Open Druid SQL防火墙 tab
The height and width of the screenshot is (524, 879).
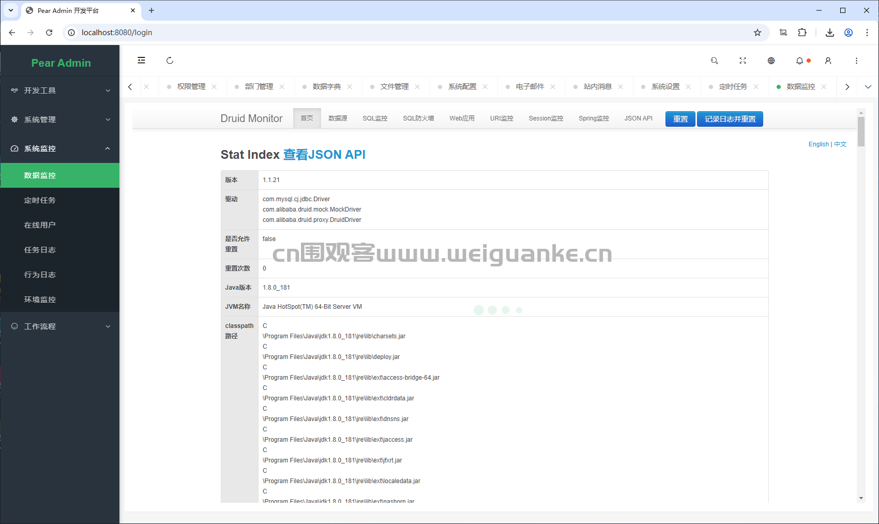tap(418, 118)
